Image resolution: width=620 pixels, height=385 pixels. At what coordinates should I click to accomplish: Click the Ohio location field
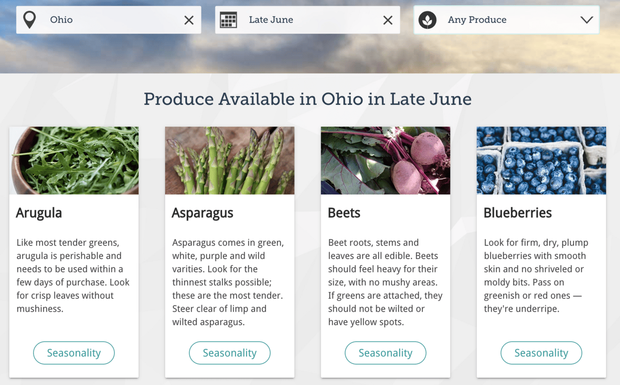click(108, 20)
